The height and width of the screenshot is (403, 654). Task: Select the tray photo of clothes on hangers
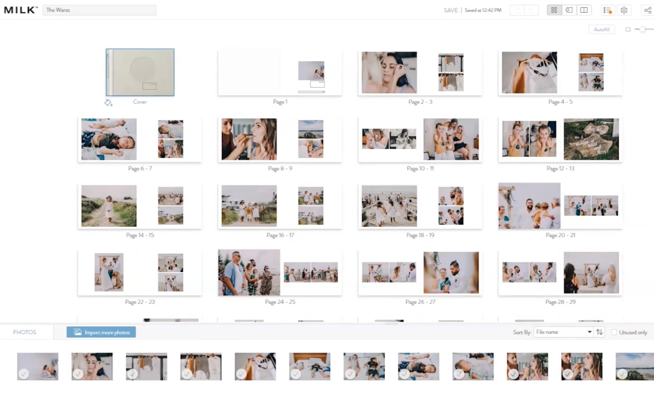click(x=201, y=366)
